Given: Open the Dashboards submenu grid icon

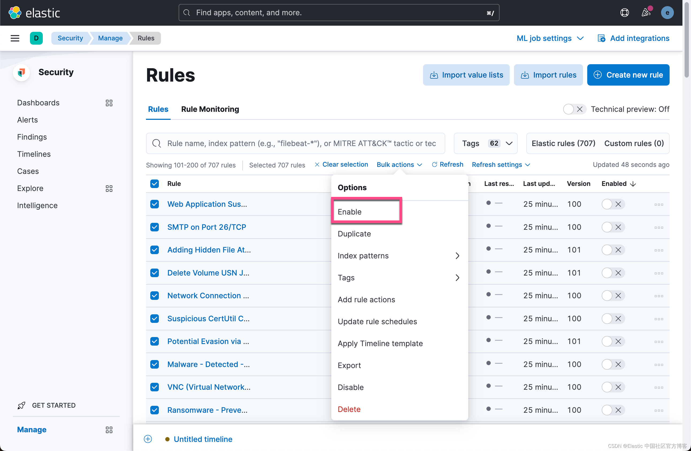Looking at the screenshot, I should point(109,103).
